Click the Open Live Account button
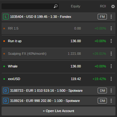117x117 pixels. tap(58, 111)
